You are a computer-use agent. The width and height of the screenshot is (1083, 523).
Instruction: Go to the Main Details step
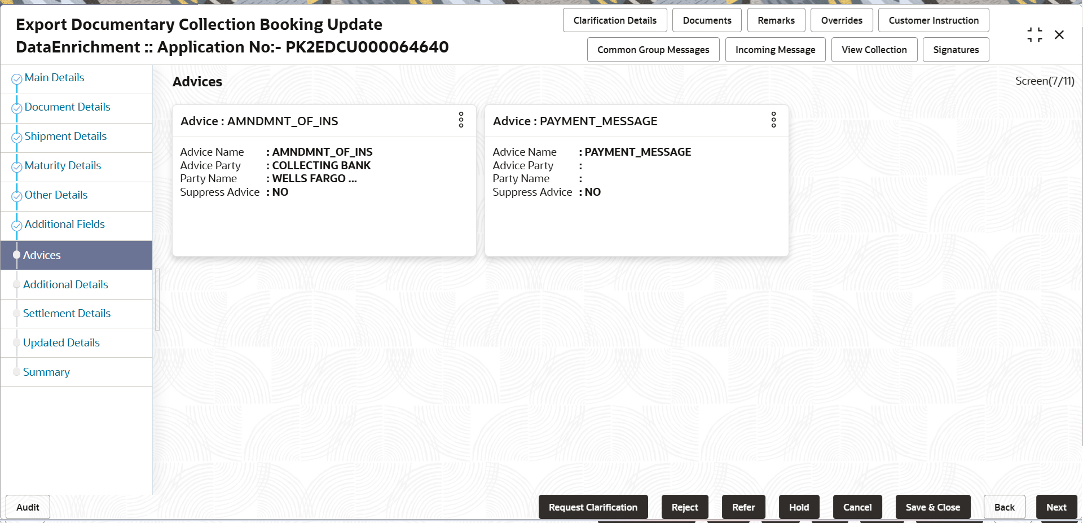pos(54,78)
